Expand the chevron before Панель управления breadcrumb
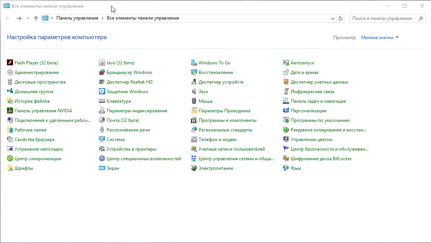The width and height of the screenshot is (431, 243). 52,18
